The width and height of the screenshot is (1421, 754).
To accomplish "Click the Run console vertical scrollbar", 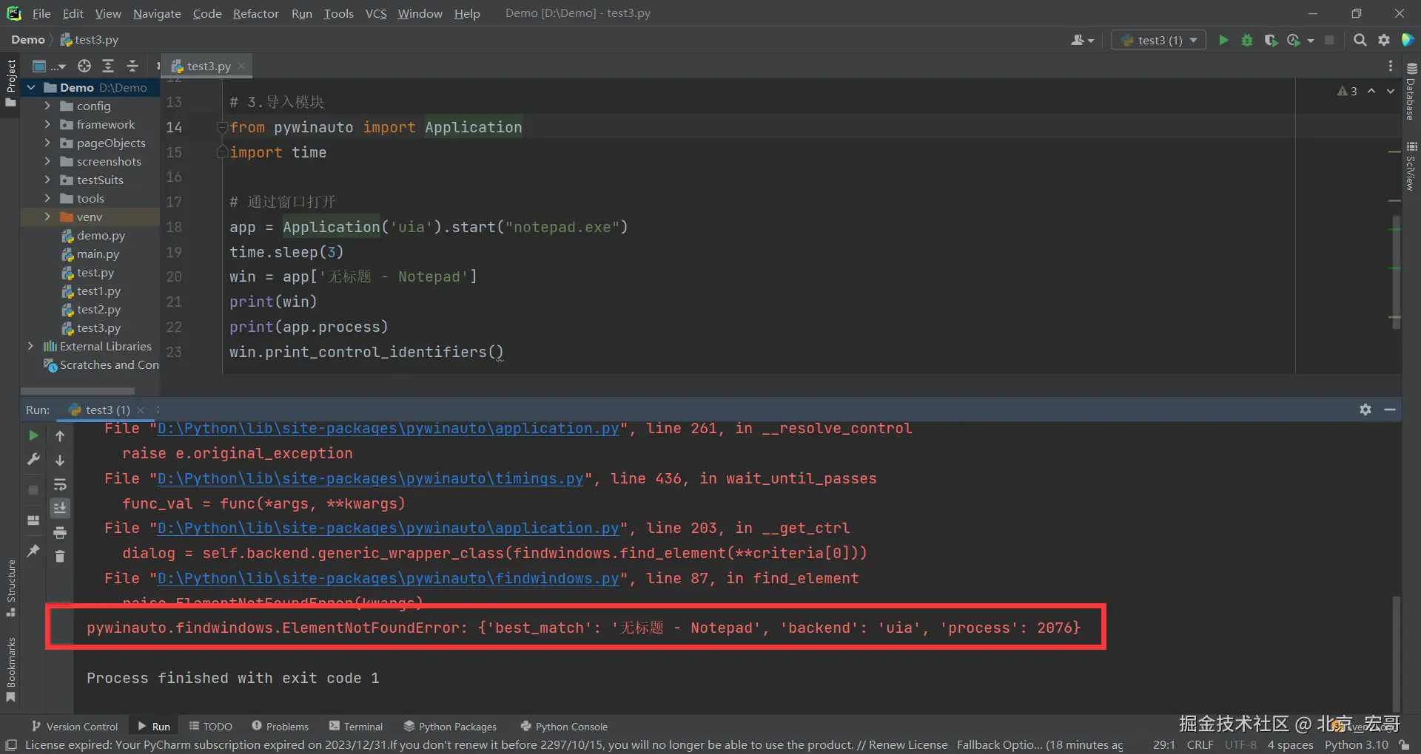I will (x=1397, y=653).
